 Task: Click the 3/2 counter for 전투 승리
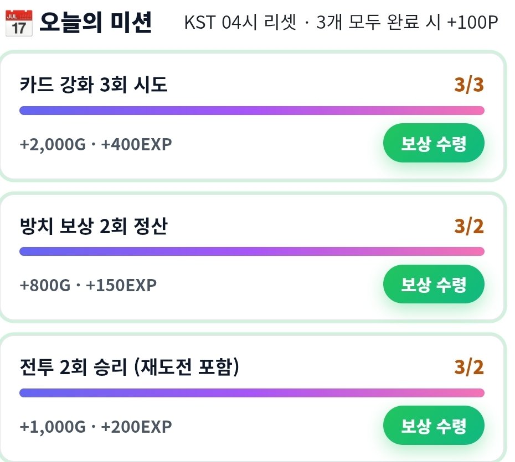[469, 367]
